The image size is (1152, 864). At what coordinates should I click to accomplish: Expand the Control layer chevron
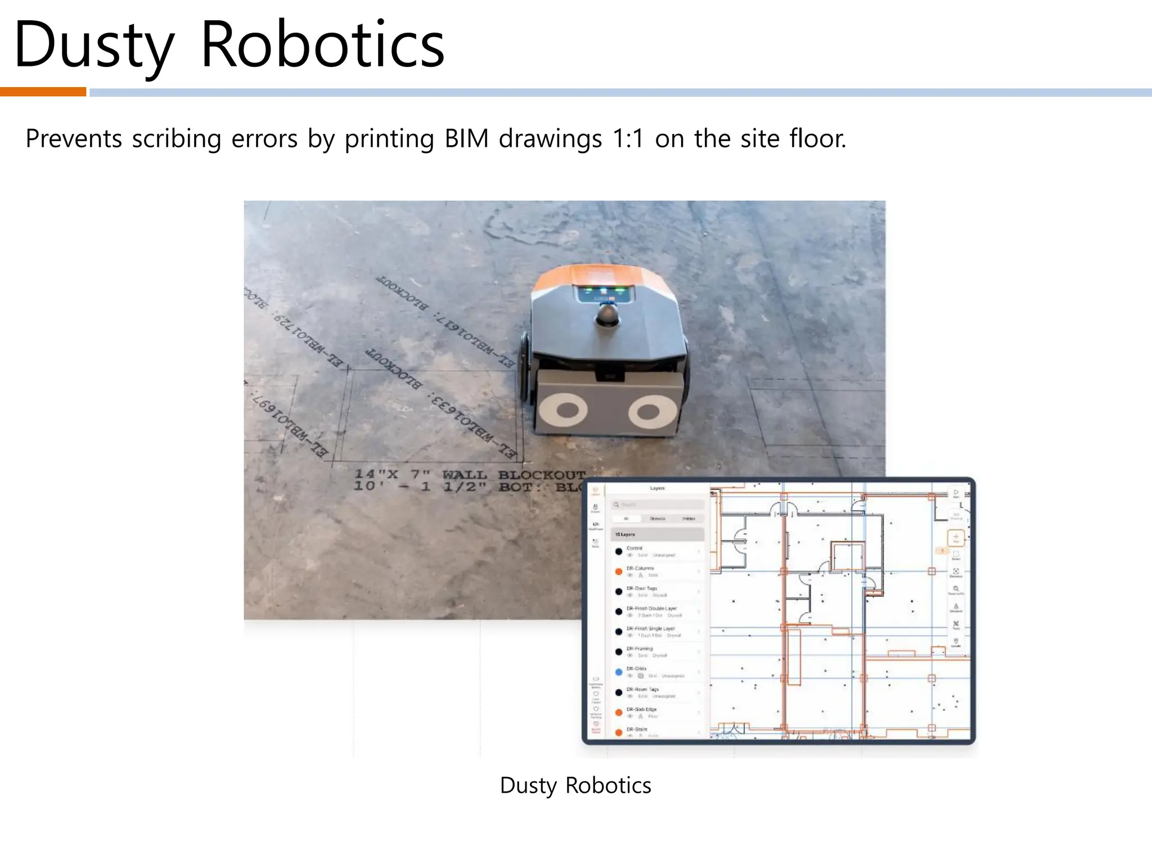(x=699, y=551)
